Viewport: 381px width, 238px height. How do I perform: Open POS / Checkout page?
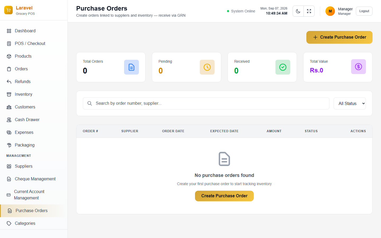(34, 44)
